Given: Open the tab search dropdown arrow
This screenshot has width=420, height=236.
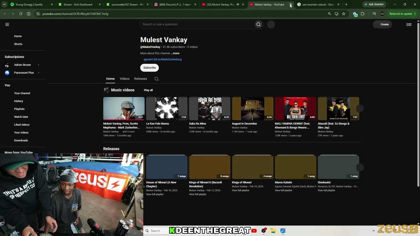Looking at the screenshot, I should click(x=5, y=5).
